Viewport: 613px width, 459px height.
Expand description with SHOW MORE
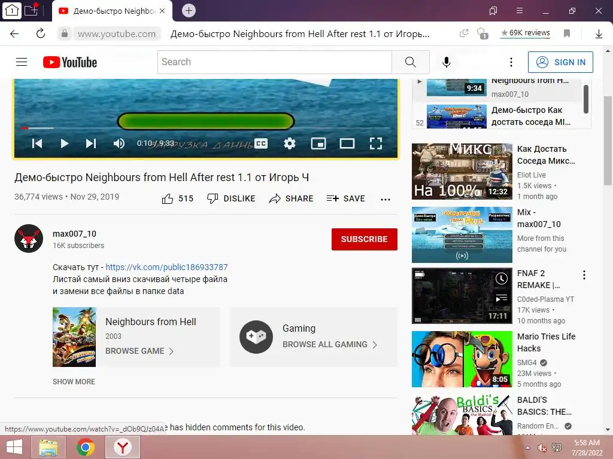pyautogui.click(x=74, y=382)
